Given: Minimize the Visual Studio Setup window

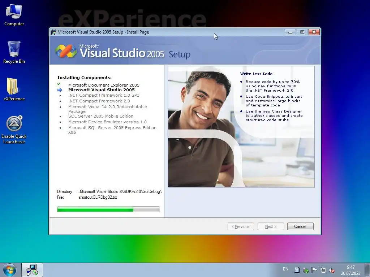Looking at the screenshot, I should pos(290,32).
